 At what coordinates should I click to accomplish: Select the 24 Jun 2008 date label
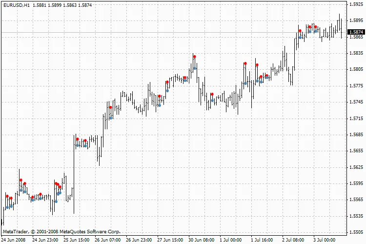pos(14,240)
